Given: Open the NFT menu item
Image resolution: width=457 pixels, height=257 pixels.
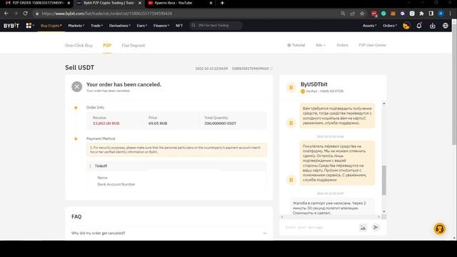Looking at the screenshot, I should coord(179,26).
